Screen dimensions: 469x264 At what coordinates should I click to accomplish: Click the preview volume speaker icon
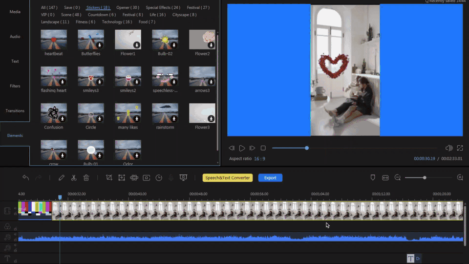[449, 148]
